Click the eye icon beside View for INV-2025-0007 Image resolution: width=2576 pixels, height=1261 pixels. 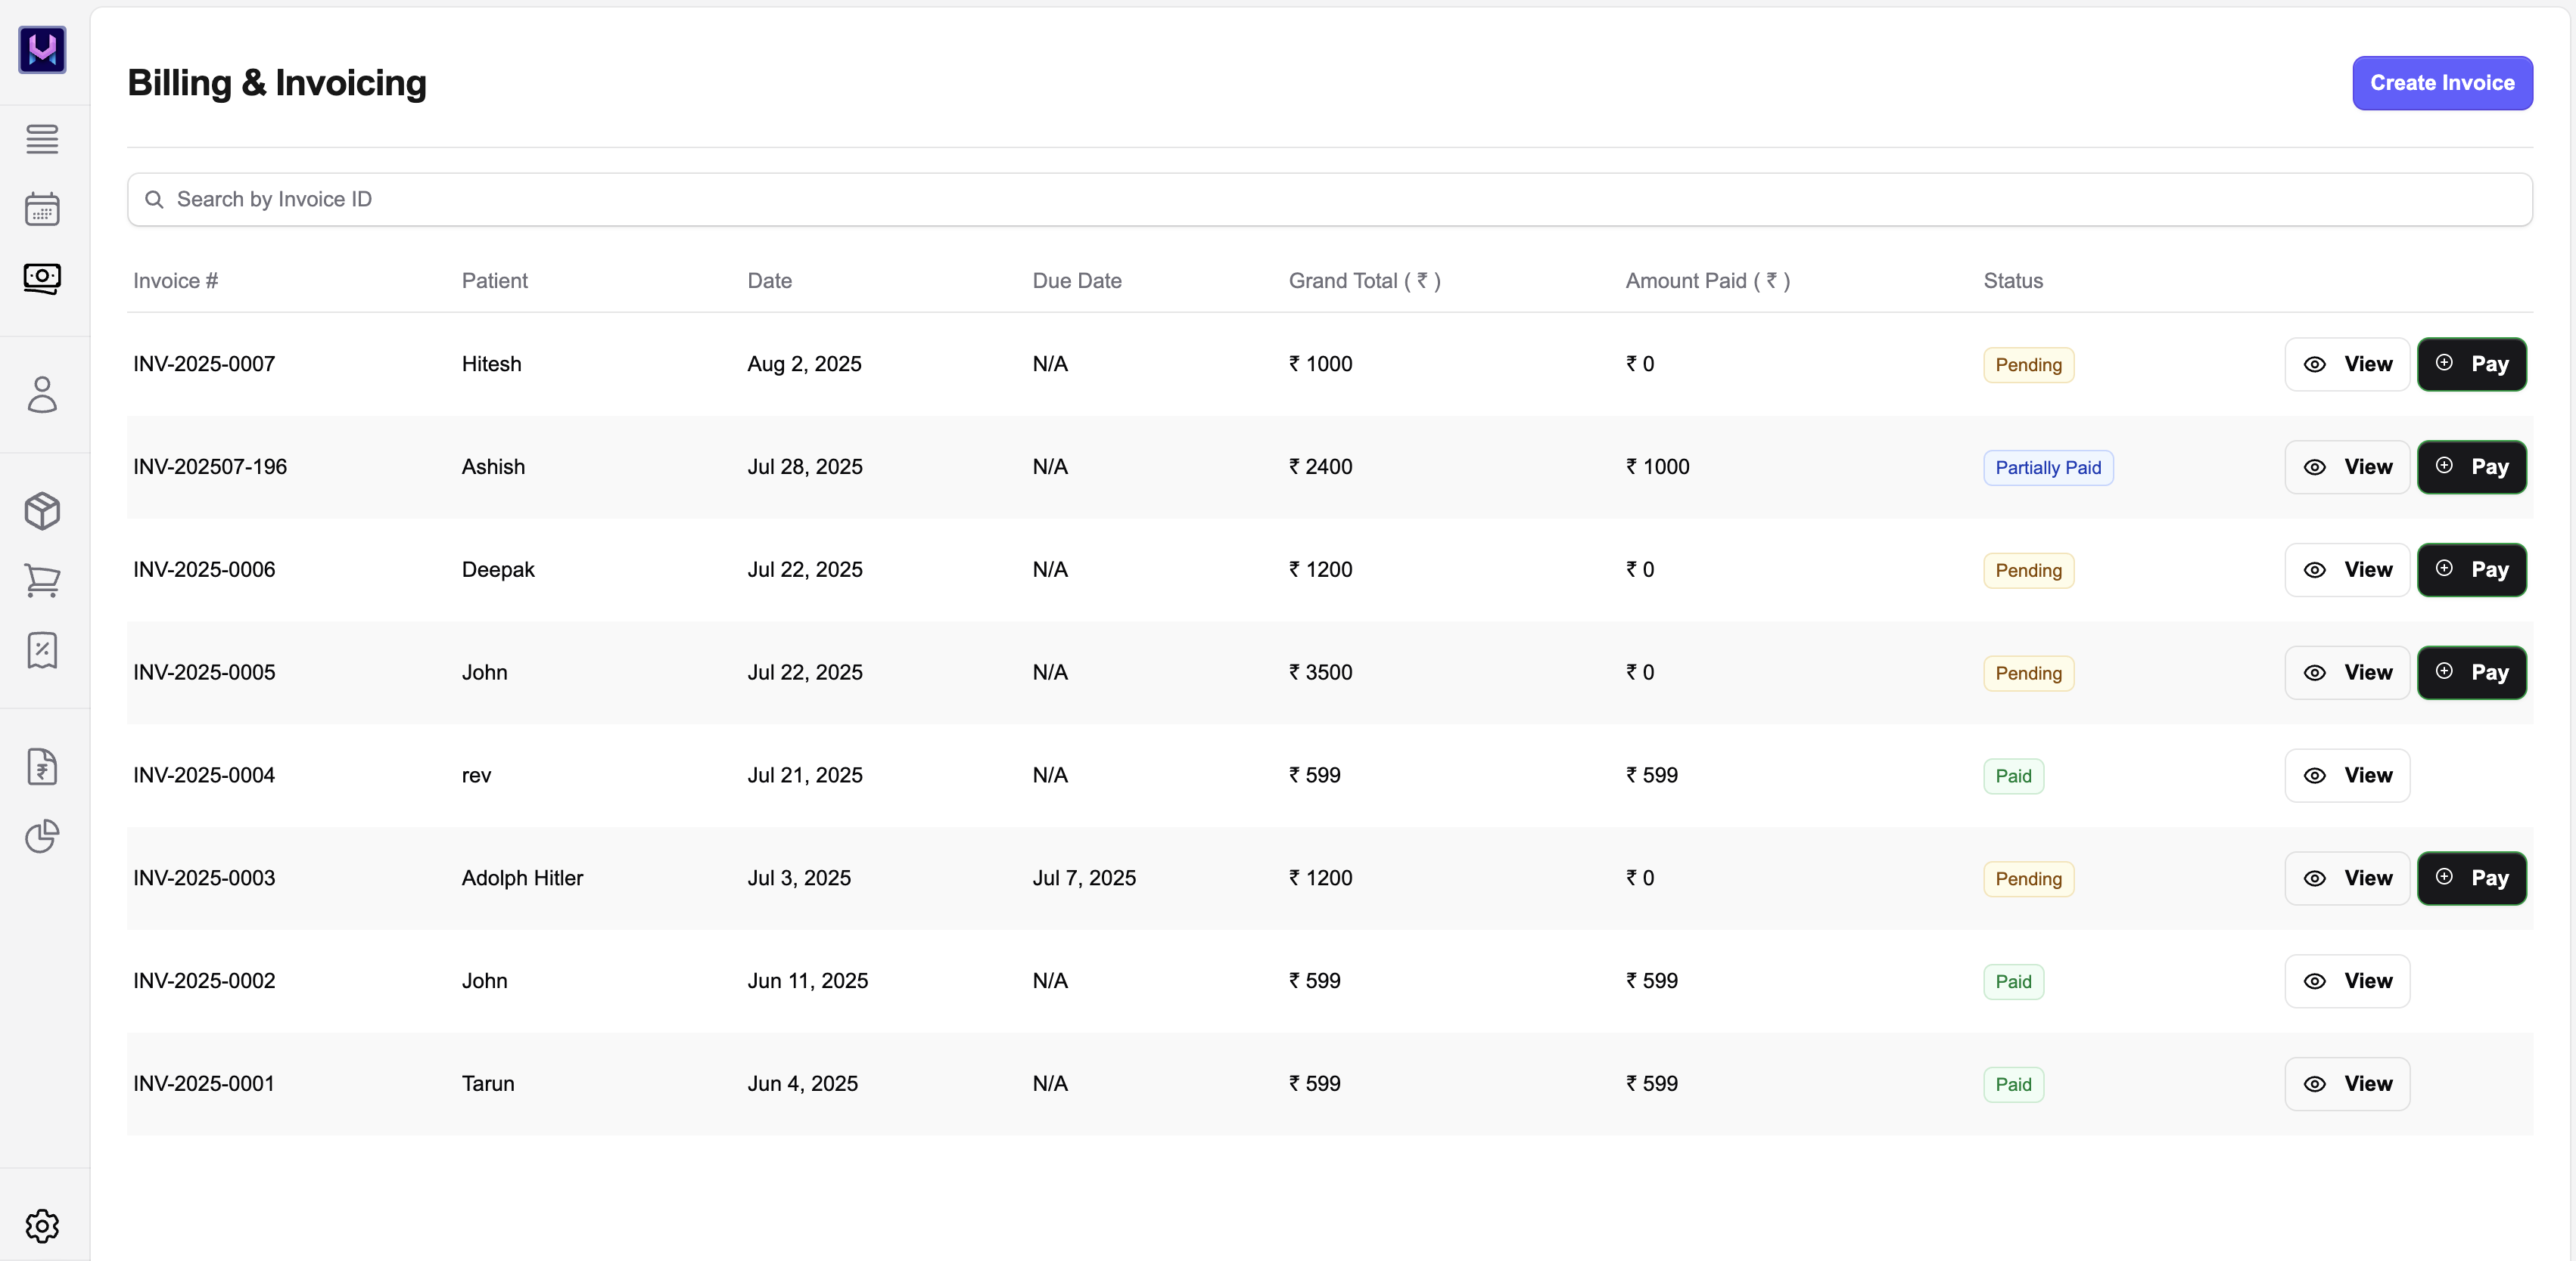click(2316, 364)
